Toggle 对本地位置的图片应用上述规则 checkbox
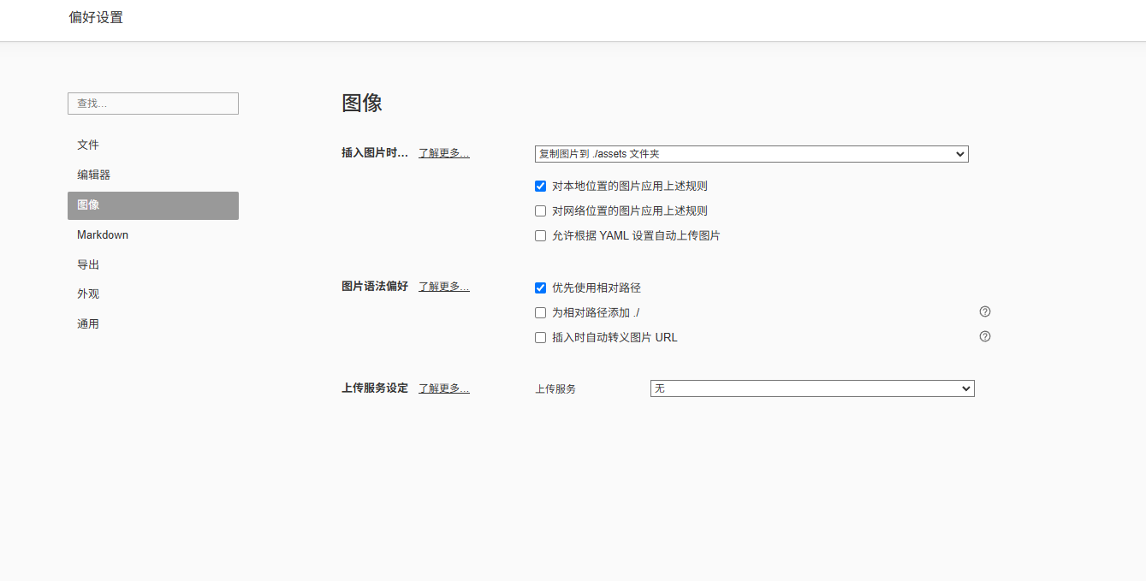Image resolution: width=1146 pixels, height=581 pixels. pyautogui.click(x=540, y=186)
